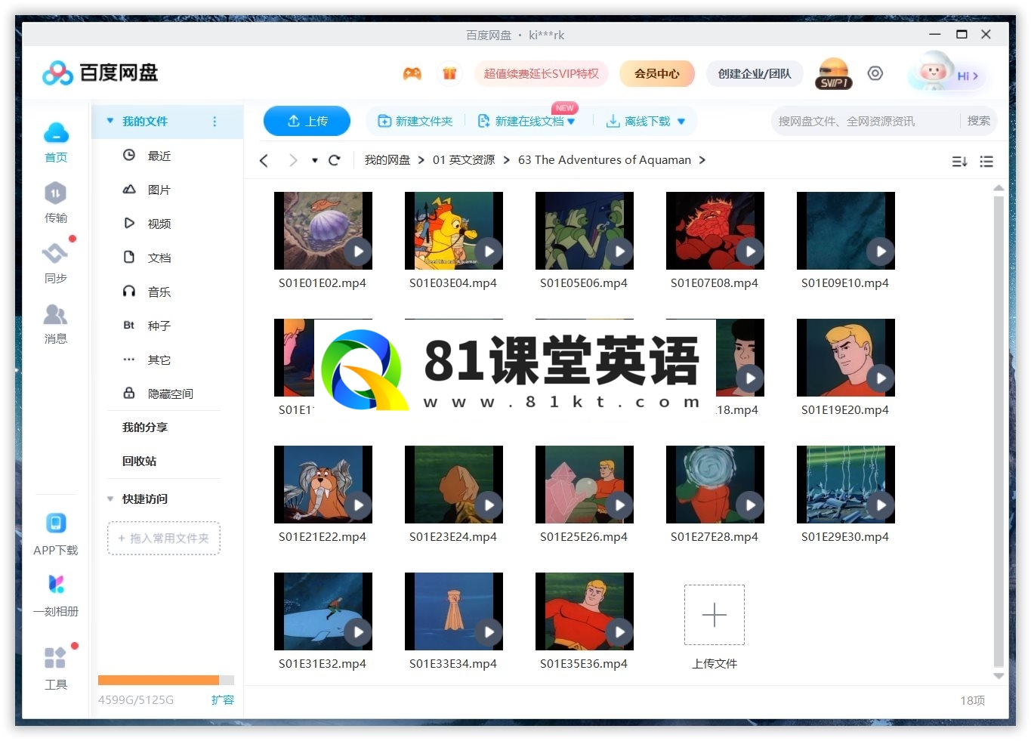Click 创建企业/团队 button
Screen dimensions: 1031x741
coord(755,73)
